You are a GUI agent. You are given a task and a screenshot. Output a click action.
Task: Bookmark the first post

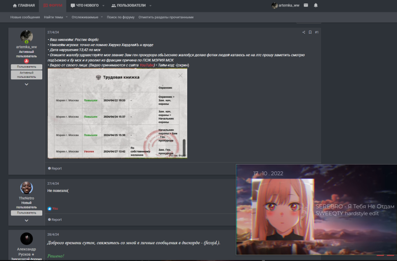point(310,32)
